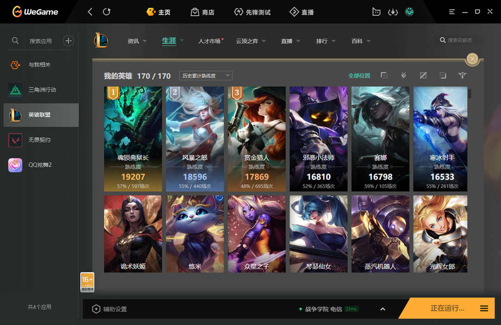Click the 16+ age rating badge
Image resolution: width=501 pixels, height=325 pixels.
click(87, 282)
